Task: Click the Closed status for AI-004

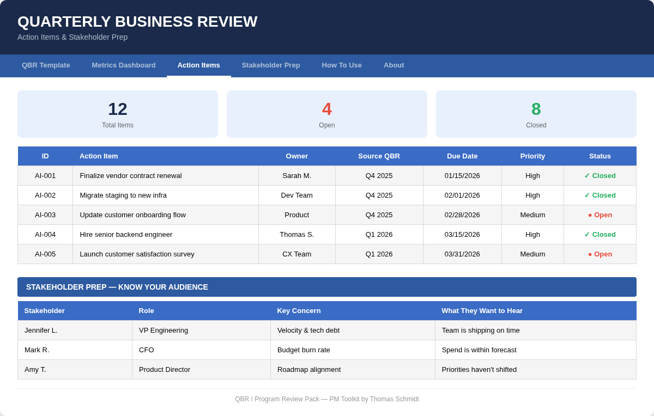Action: tap(599, 235)
